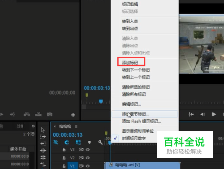Select the Selection arrow tool
This screenshot has height=169, width=224.
click(x=43, y=130)
